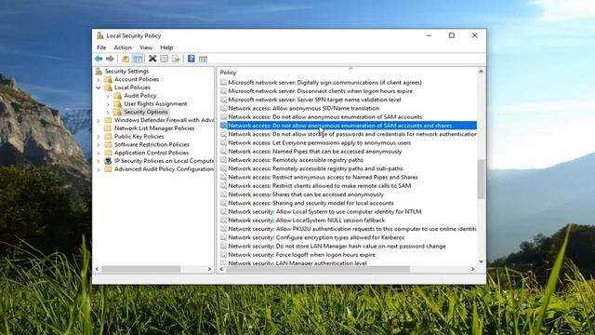595x335 pixels.
Task: Open the View menu
Action: pos(146,47)
